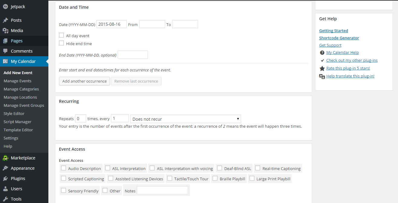Open the Style Editor

tap(14, 113)
